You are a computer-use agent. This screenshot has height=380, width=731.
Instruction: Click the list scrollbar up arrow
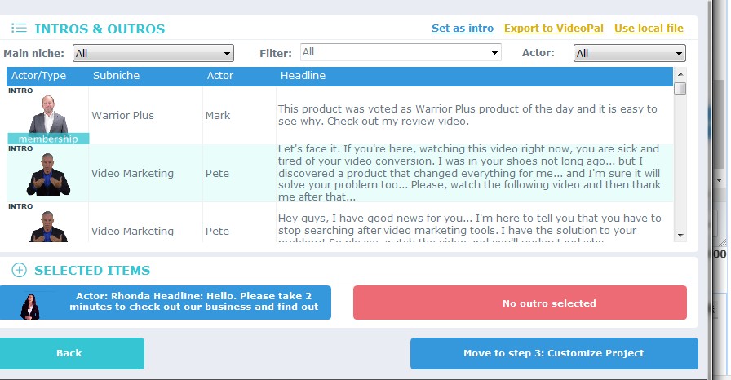pyautogui.click(x=680, y=74)
